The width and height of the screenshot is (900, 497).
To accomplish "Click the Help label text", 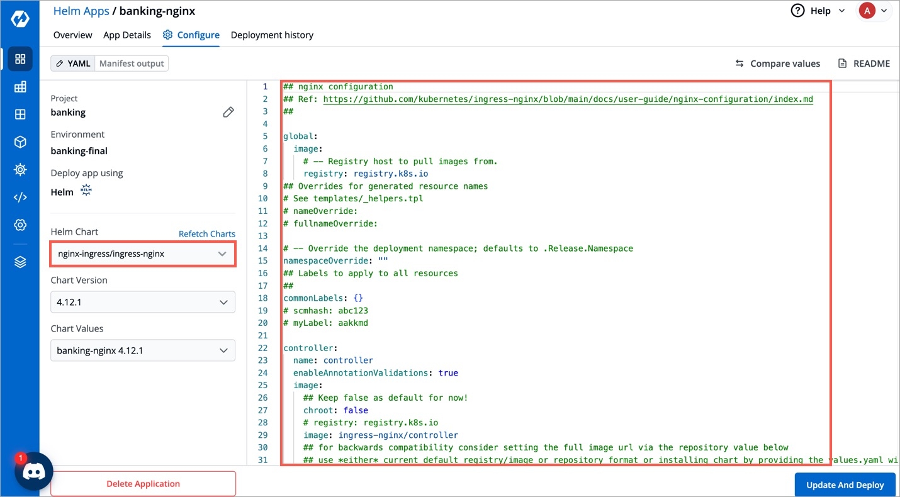I will tap(820, 11).
